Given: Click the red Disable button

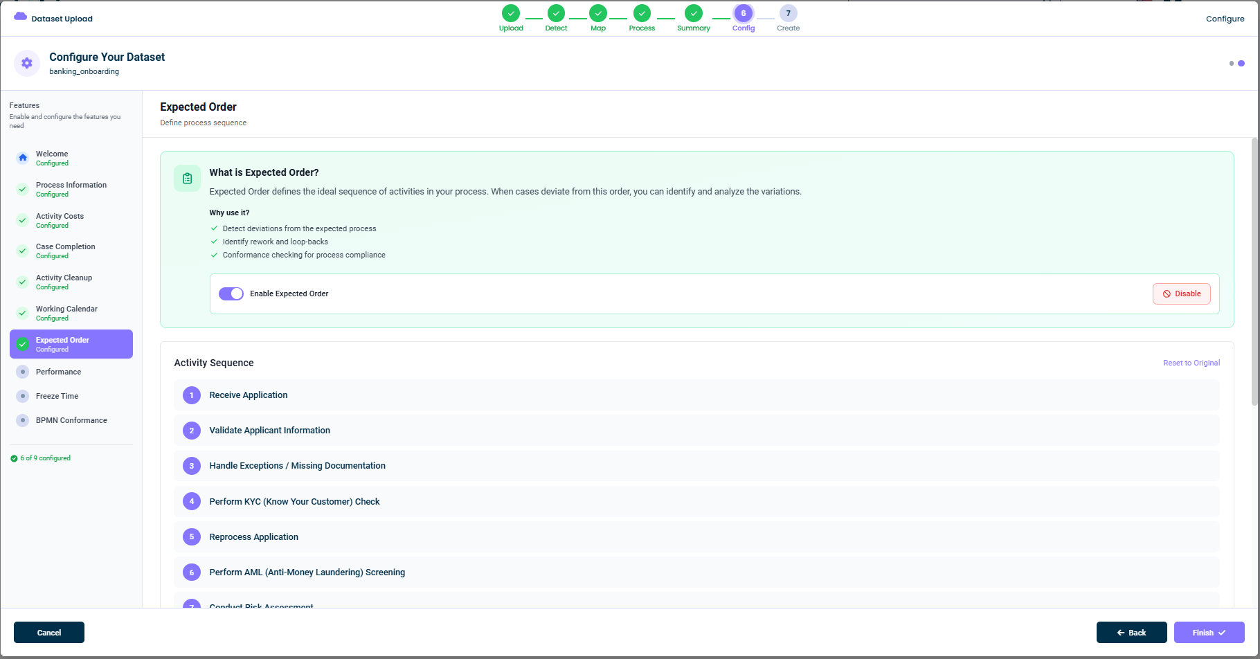Looking at the screenshot, I should tap(1181, 294).
